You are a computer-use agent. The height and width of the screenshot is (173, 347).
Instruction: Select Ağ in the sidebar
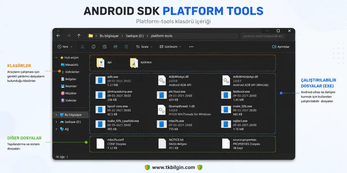64,129
